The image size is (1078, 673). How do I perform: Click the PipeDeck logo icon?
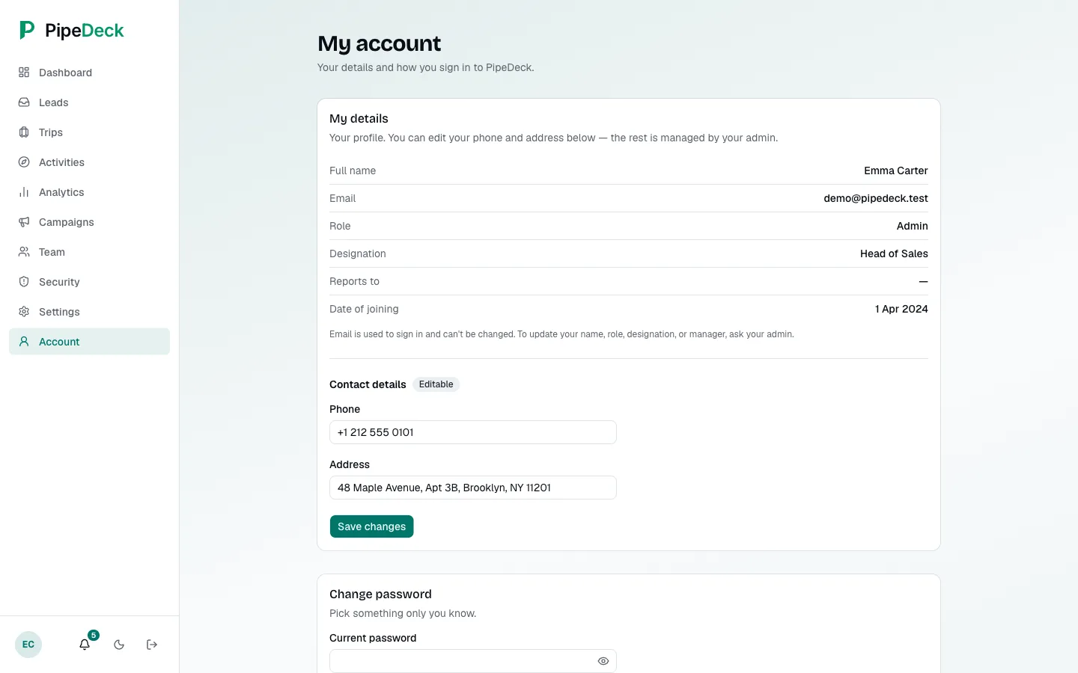(x=27, y=30)
